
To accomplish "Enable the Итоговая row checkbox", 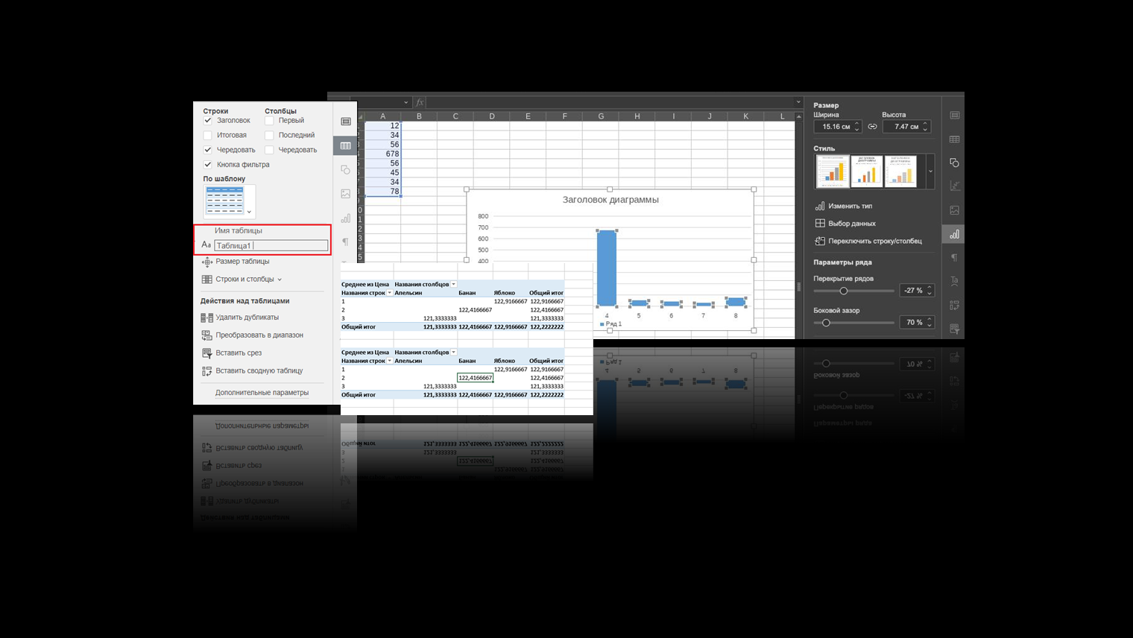I will 208,136.
